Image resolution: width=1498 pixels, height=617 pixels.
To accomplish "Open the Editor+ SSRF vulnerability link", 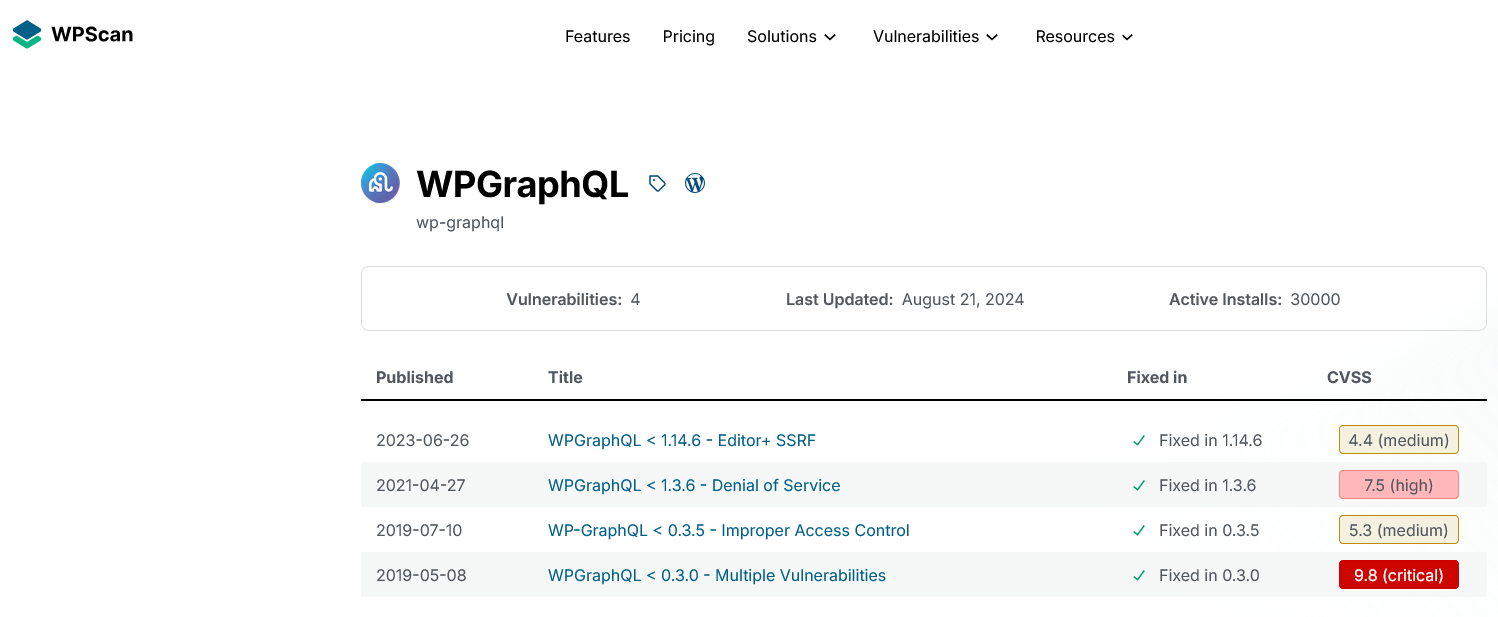I will coord(682,440).
